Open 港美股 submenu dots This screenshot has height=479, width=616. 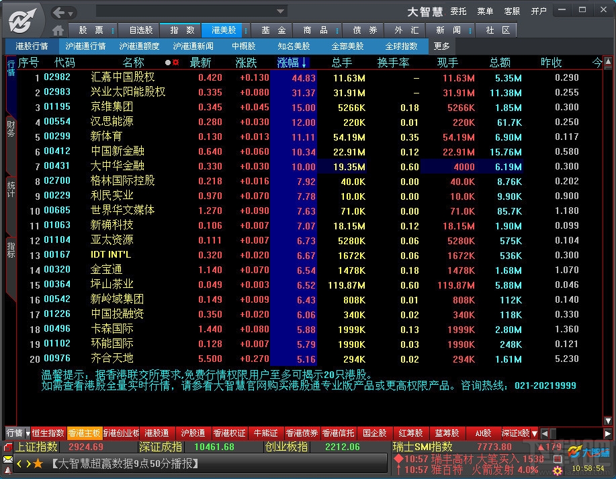pyautogui.click(x=246, y=30)
